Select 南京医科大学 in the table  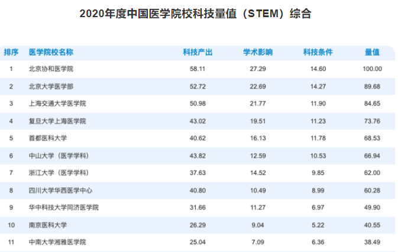pyautogui.click(x=48, y=225)
